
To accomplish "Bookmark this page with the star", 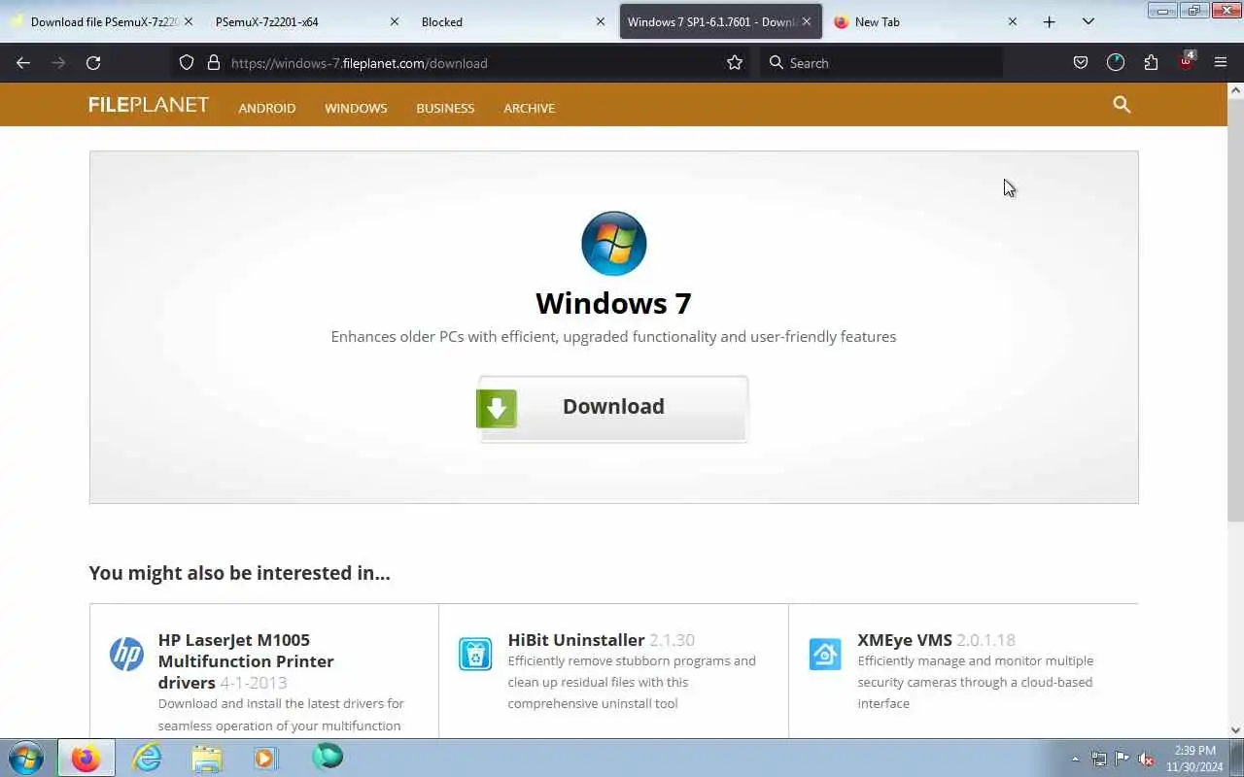I will (735, 63).
